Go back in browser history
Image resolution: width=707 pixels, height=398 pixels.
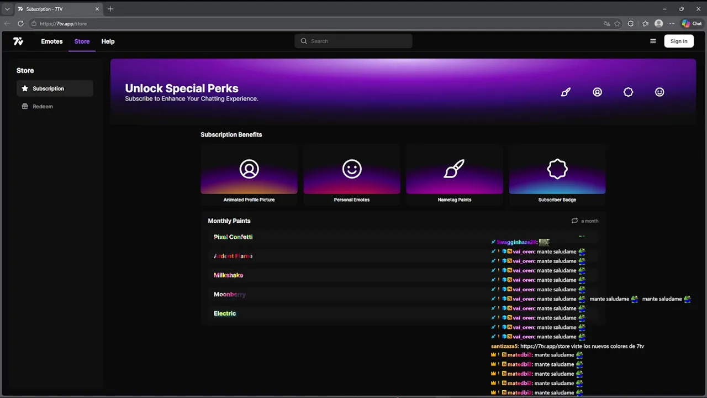tap(7, 24)
